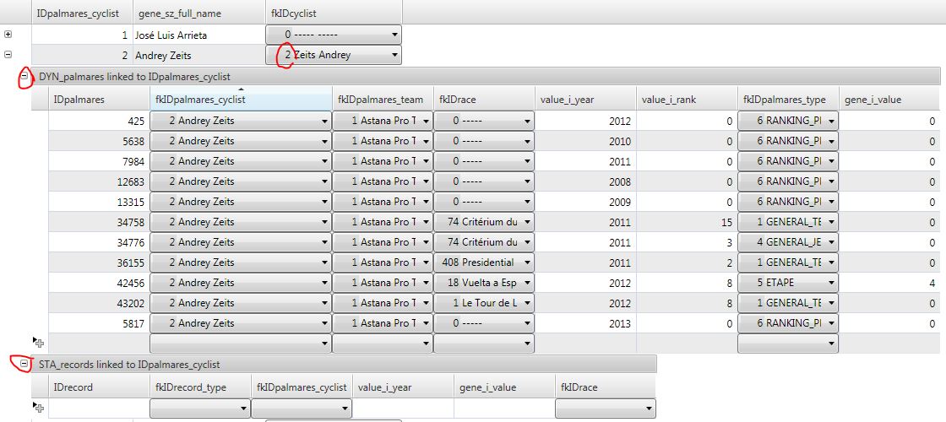Collapse the Andrey Zeits row details
Image resolution: width=946 pixels, height=422 pixels.
click(x=8, y=55)
